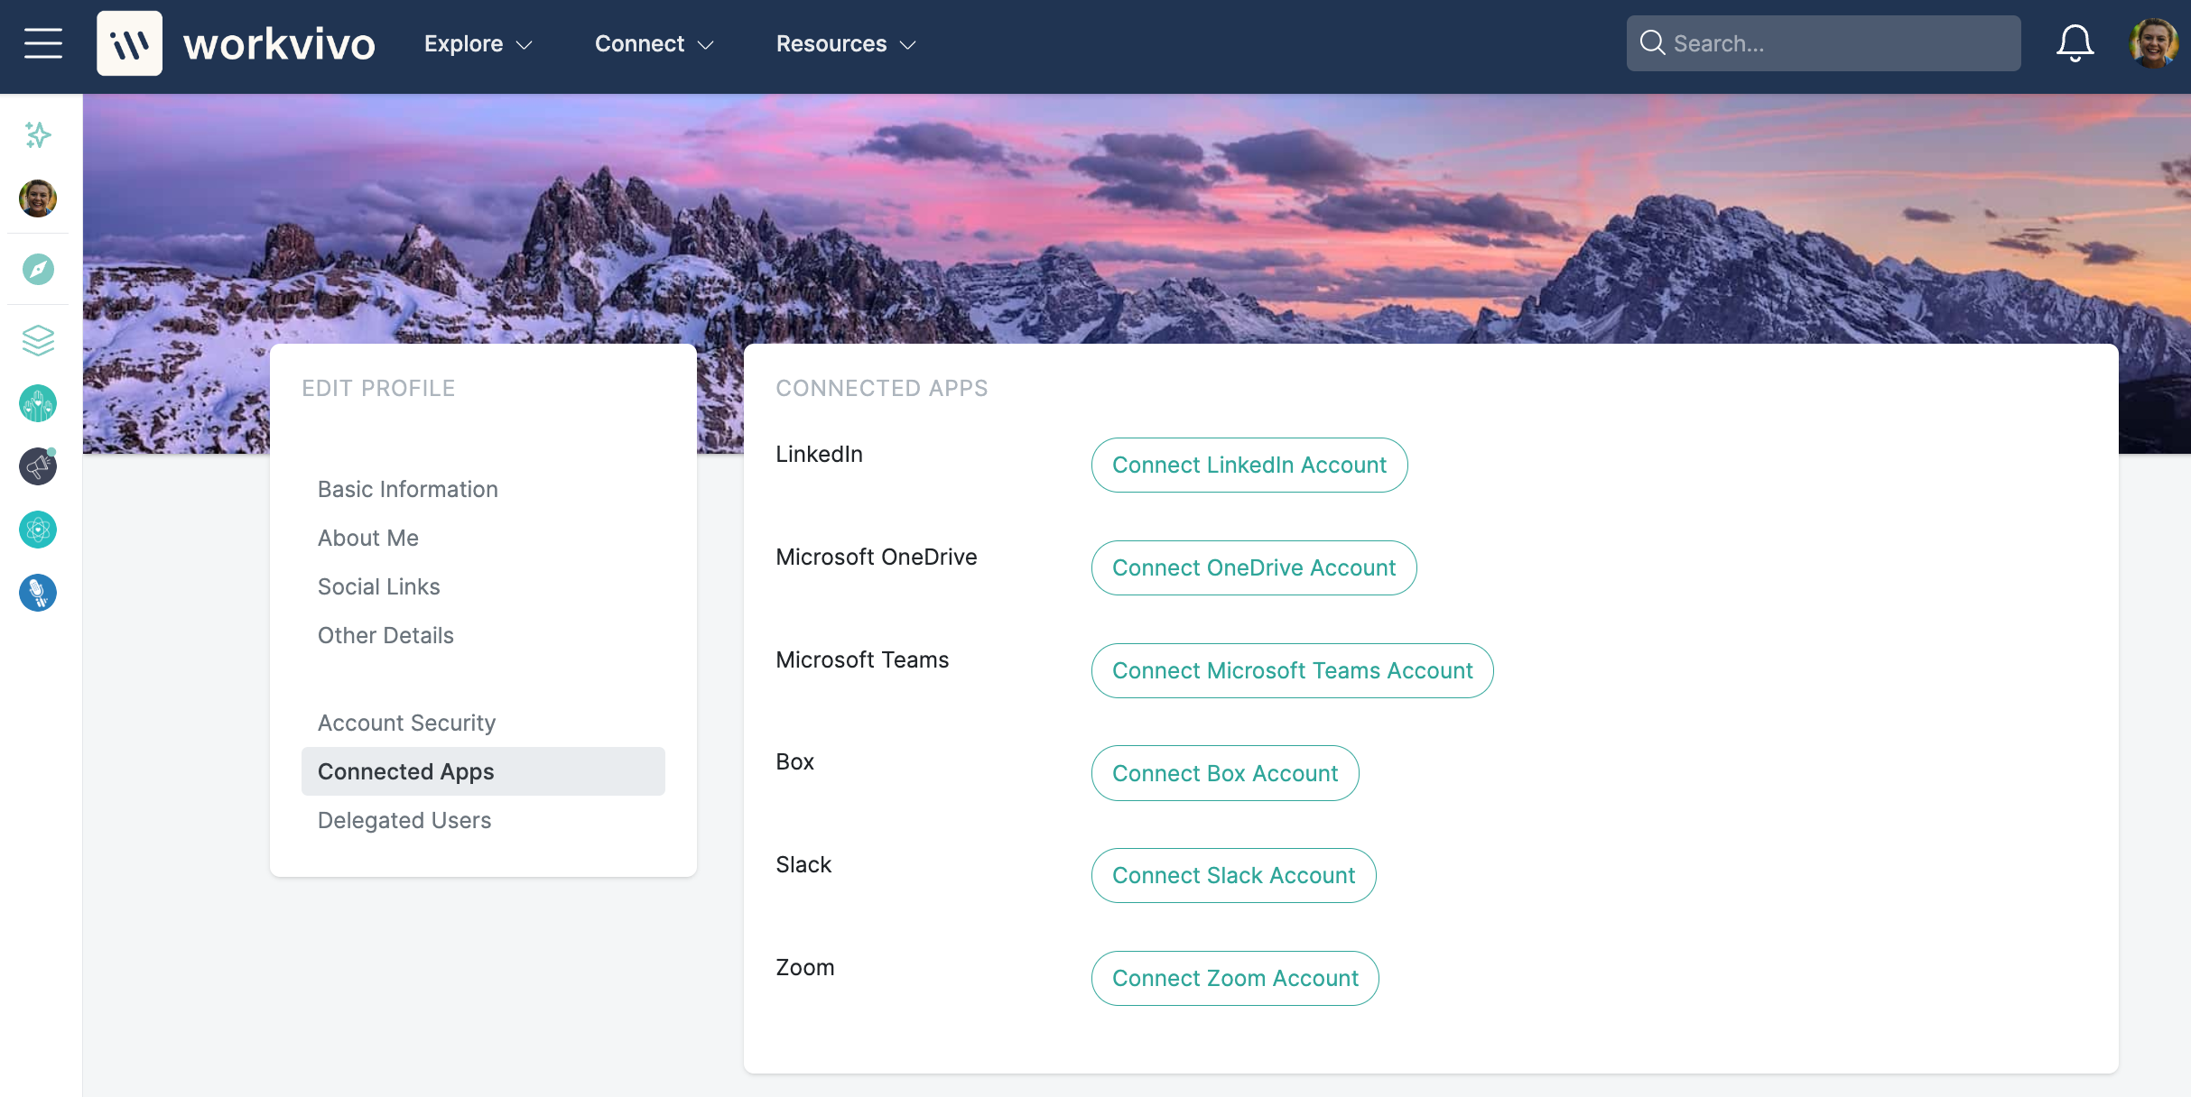
Task: Select Connected Apps menu item
Action: coord(483,771)
